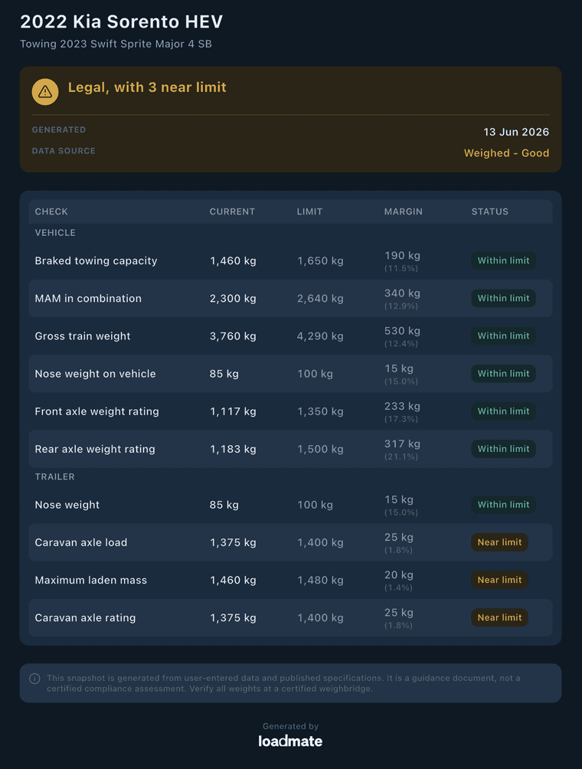The image size is (582, 769).
Task: Click the loadmate logo in the footer
Action: (x=290, y=741)
